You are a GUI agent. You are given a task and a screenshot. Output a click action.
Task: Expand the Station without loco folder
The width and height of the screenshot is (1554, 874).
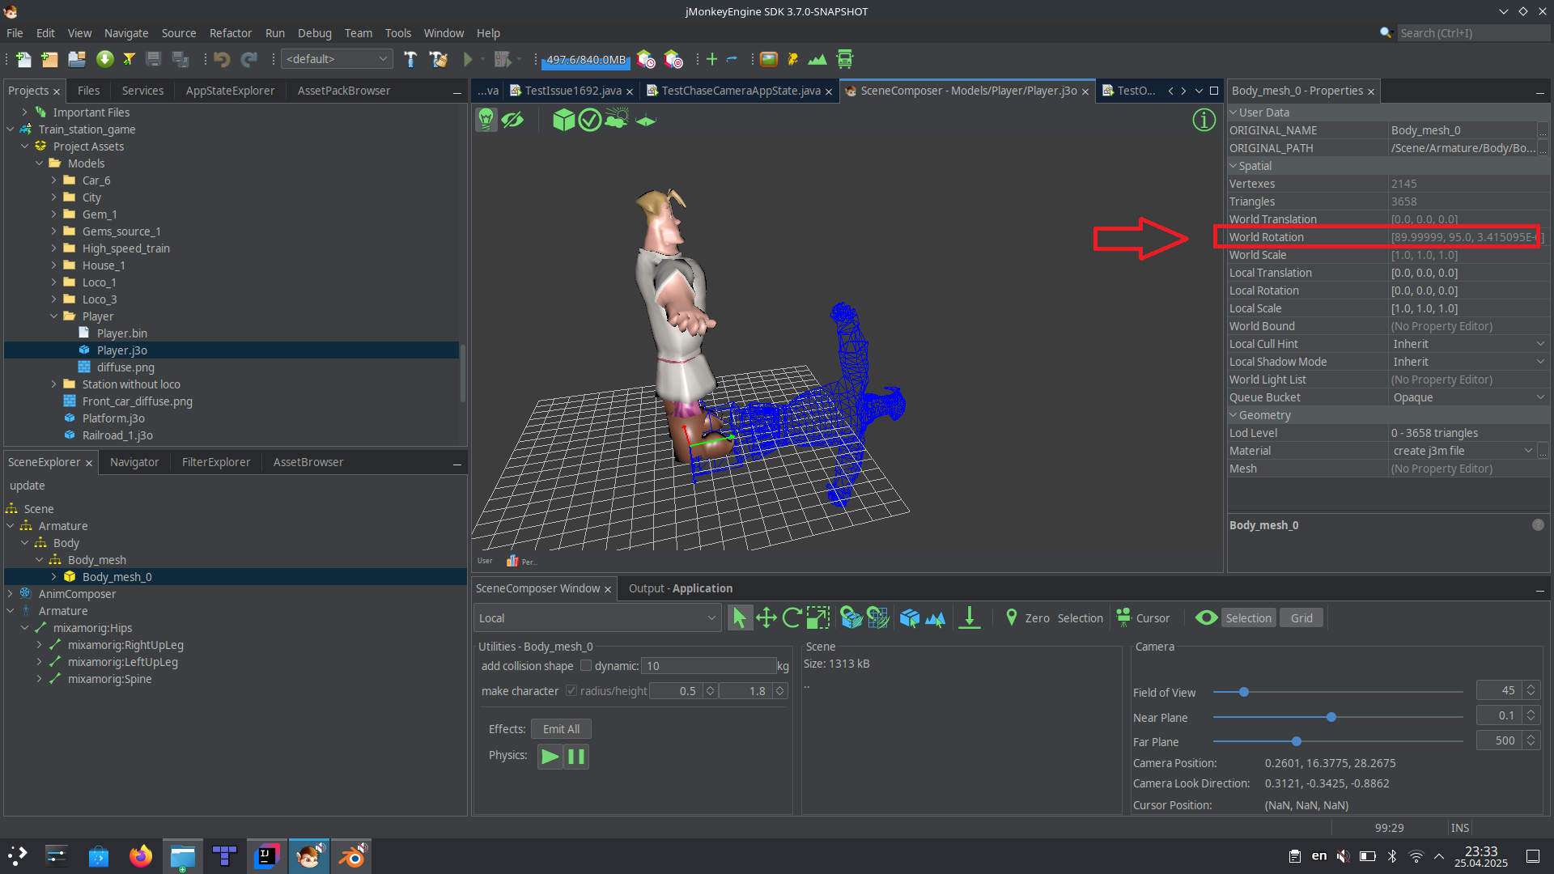[54, 384]
